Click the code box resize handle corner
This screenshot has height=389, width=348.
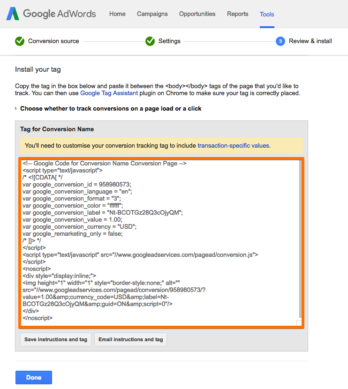[299, 323]
